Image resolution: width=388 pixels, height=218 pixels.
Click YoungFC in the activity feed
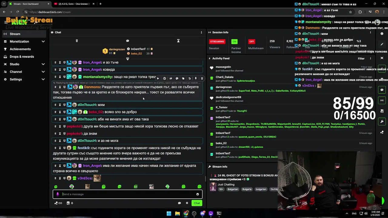pos(242,111)
